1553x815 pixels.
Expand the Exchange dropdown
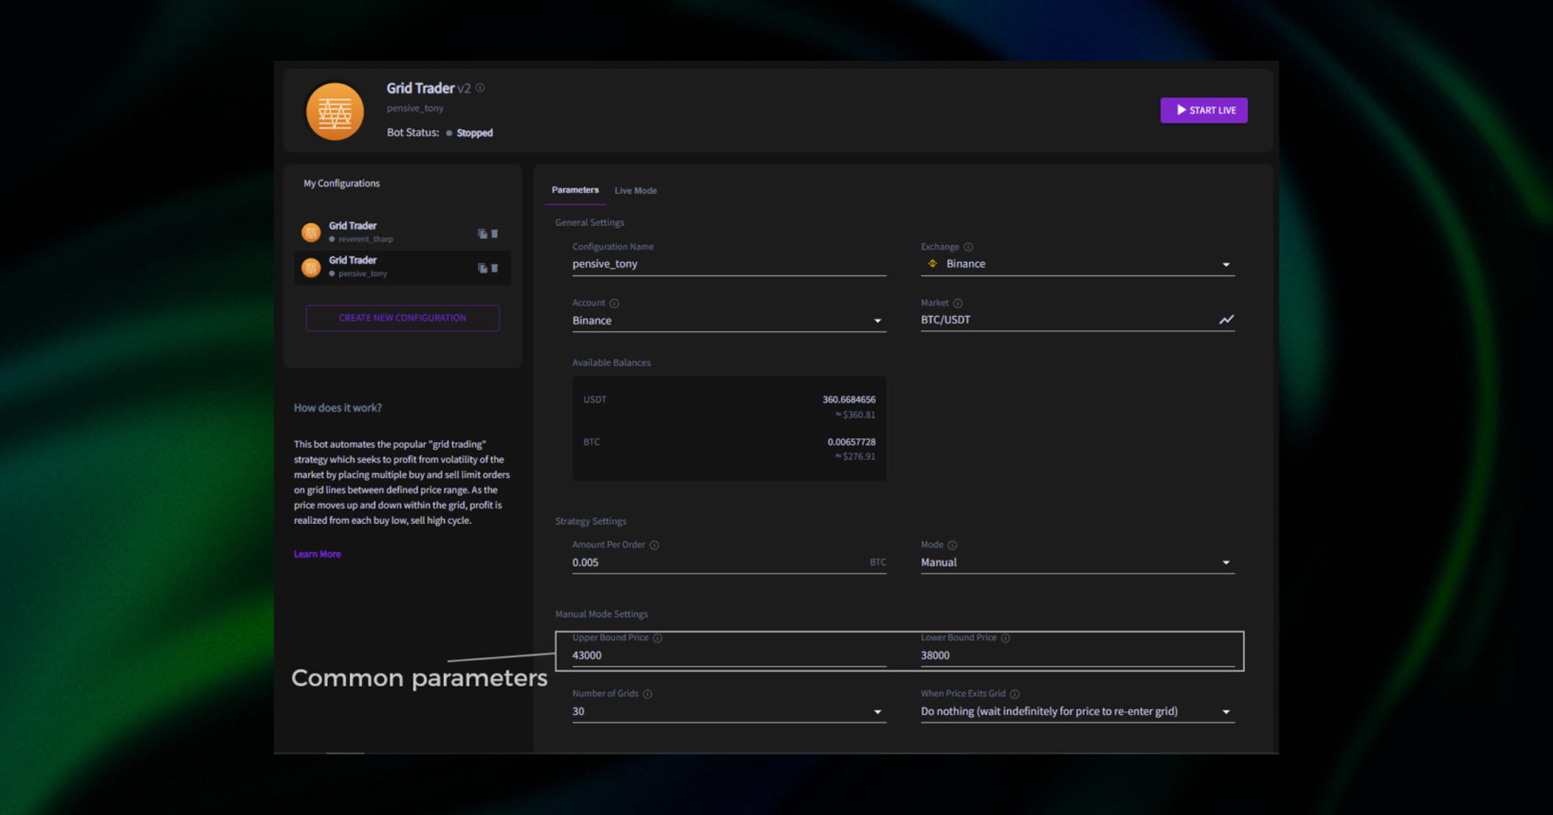(1225, 264)
